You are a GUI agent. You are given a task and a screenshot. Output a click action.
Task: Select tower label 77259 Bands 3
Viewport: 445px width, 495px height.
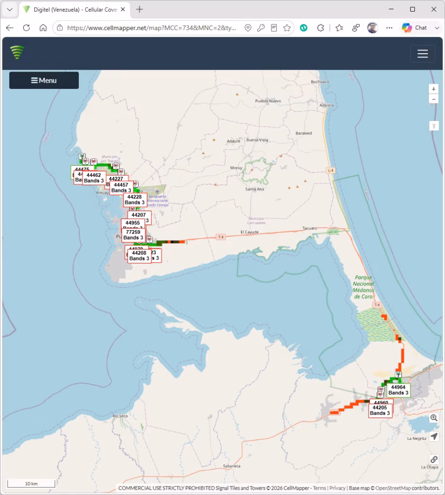pyautogui.click(x=133, y=235)
